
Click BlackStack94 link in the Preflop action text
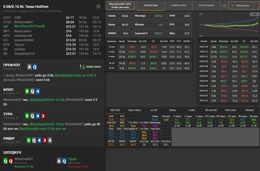[x=64, y=75]
